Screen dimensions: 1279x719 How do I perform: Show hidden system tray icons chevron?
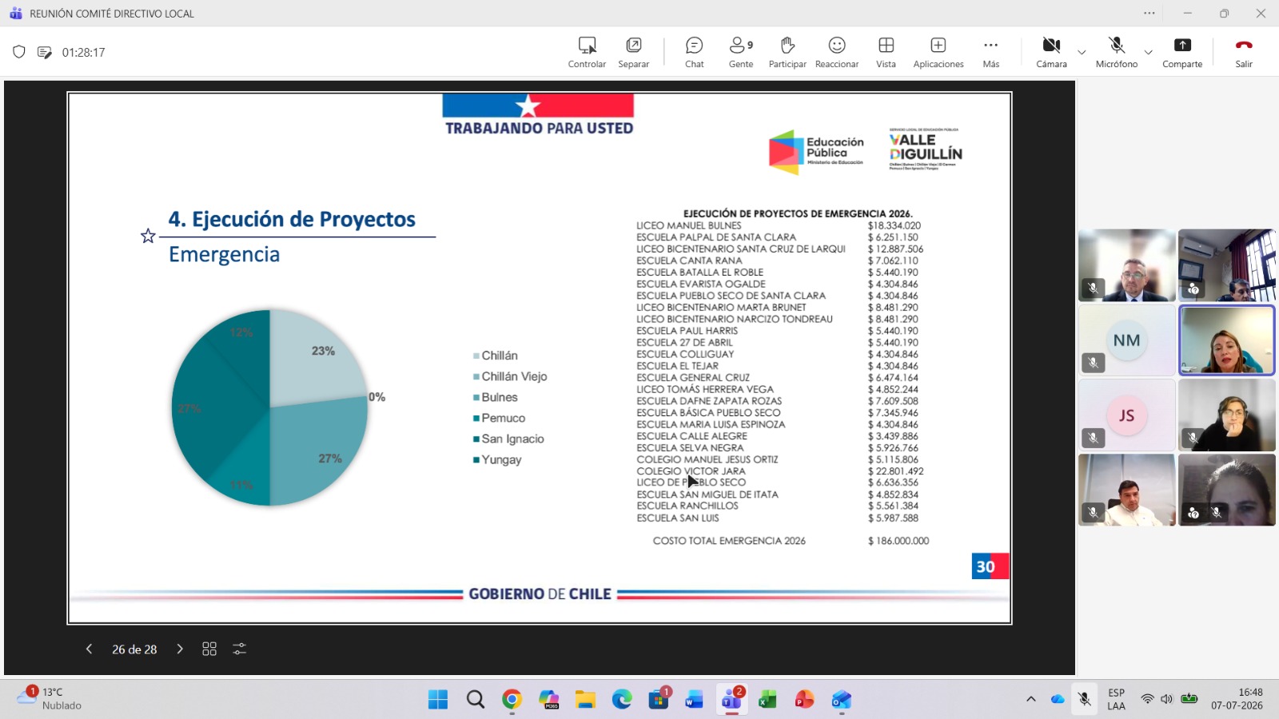[1031, 699]
